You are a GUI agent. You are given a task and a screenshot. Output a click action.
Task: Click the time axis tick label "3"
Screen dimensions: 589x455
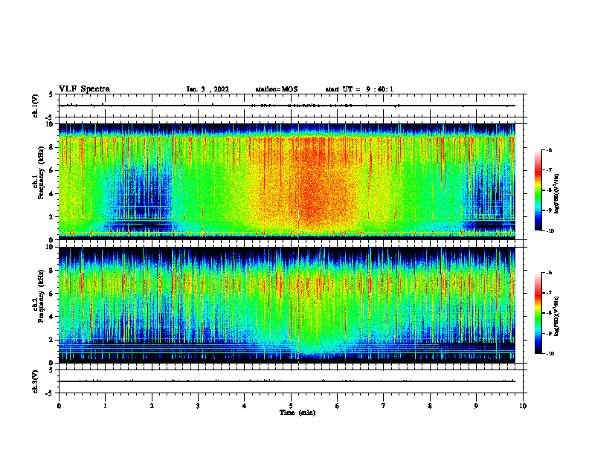point(198,406)
